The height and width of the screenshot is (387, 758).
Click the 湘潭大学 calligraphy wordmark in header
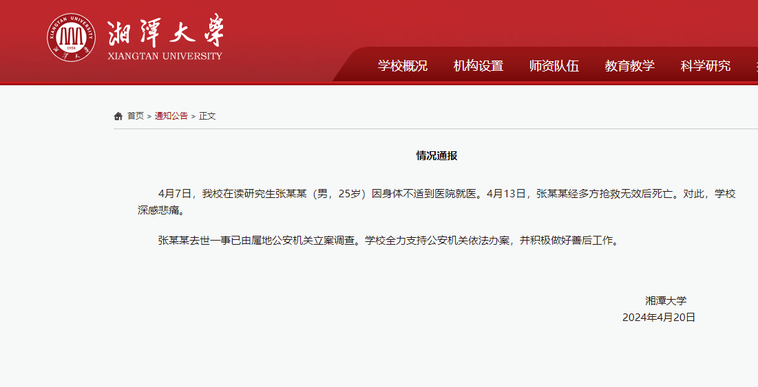coord(165,32)
